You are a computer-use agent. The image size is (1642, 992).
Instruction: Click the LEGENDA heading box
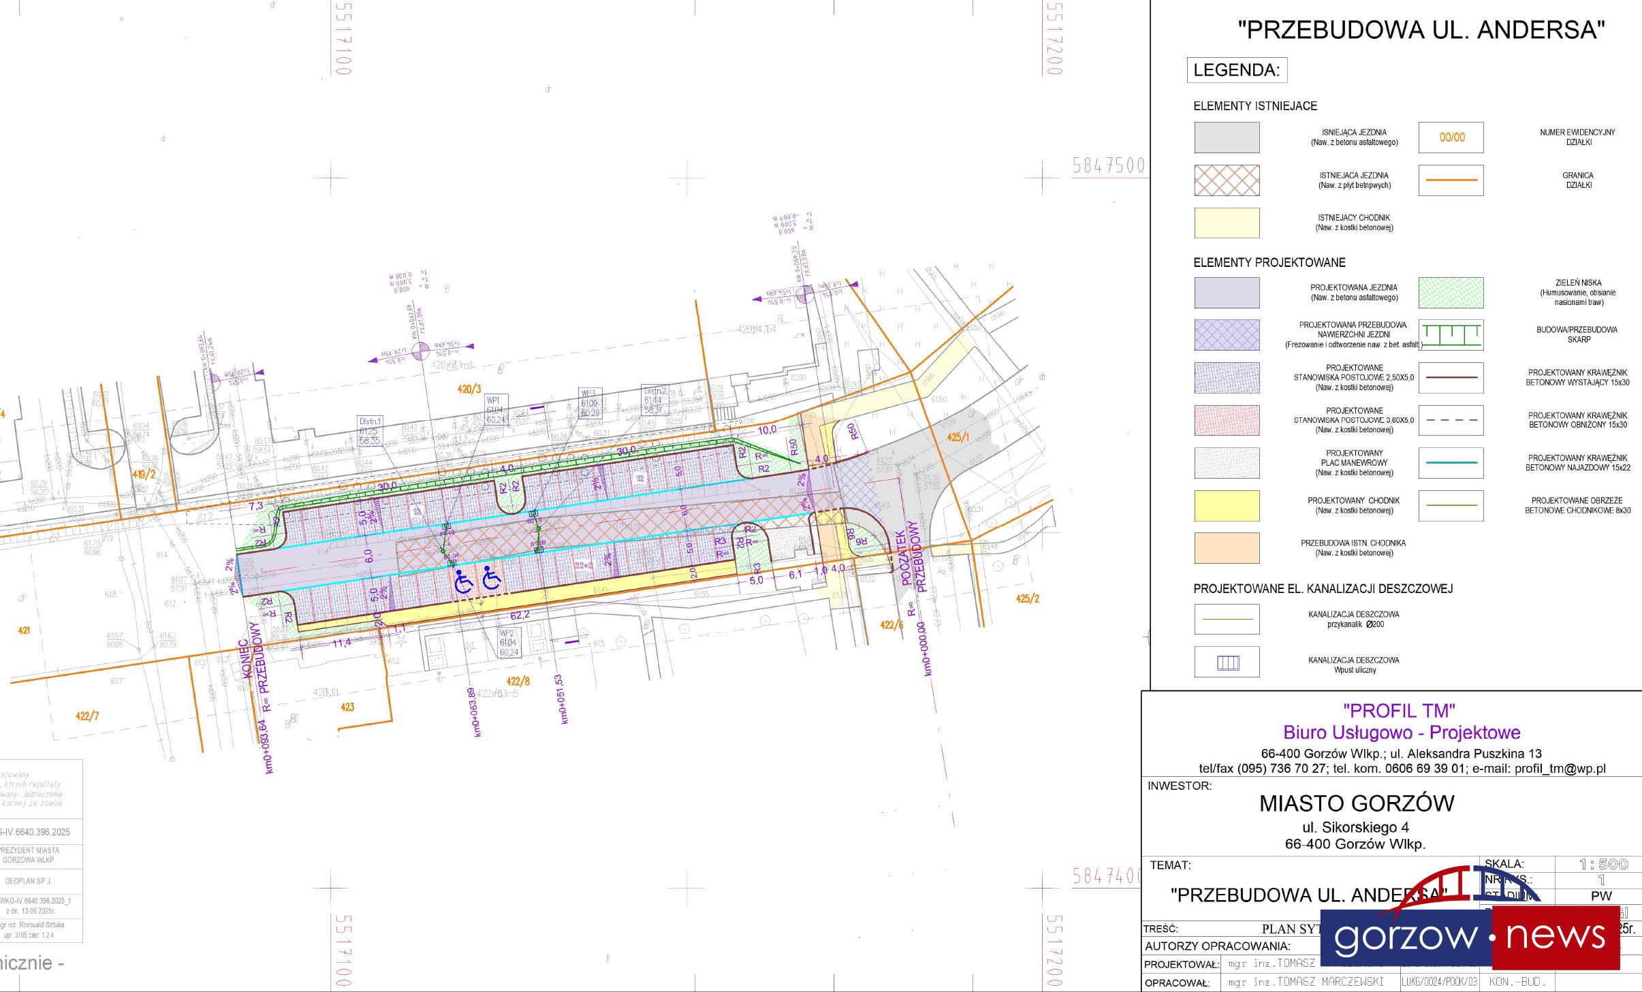coord(1237,70)
